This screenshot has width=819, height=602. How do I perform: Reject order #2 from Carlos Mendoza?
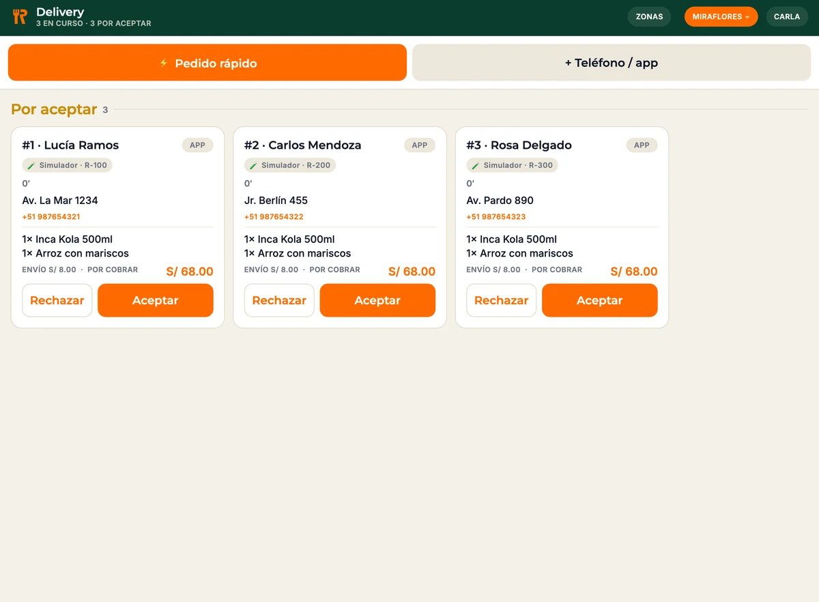pyautogui.click(x=279, y=300)
